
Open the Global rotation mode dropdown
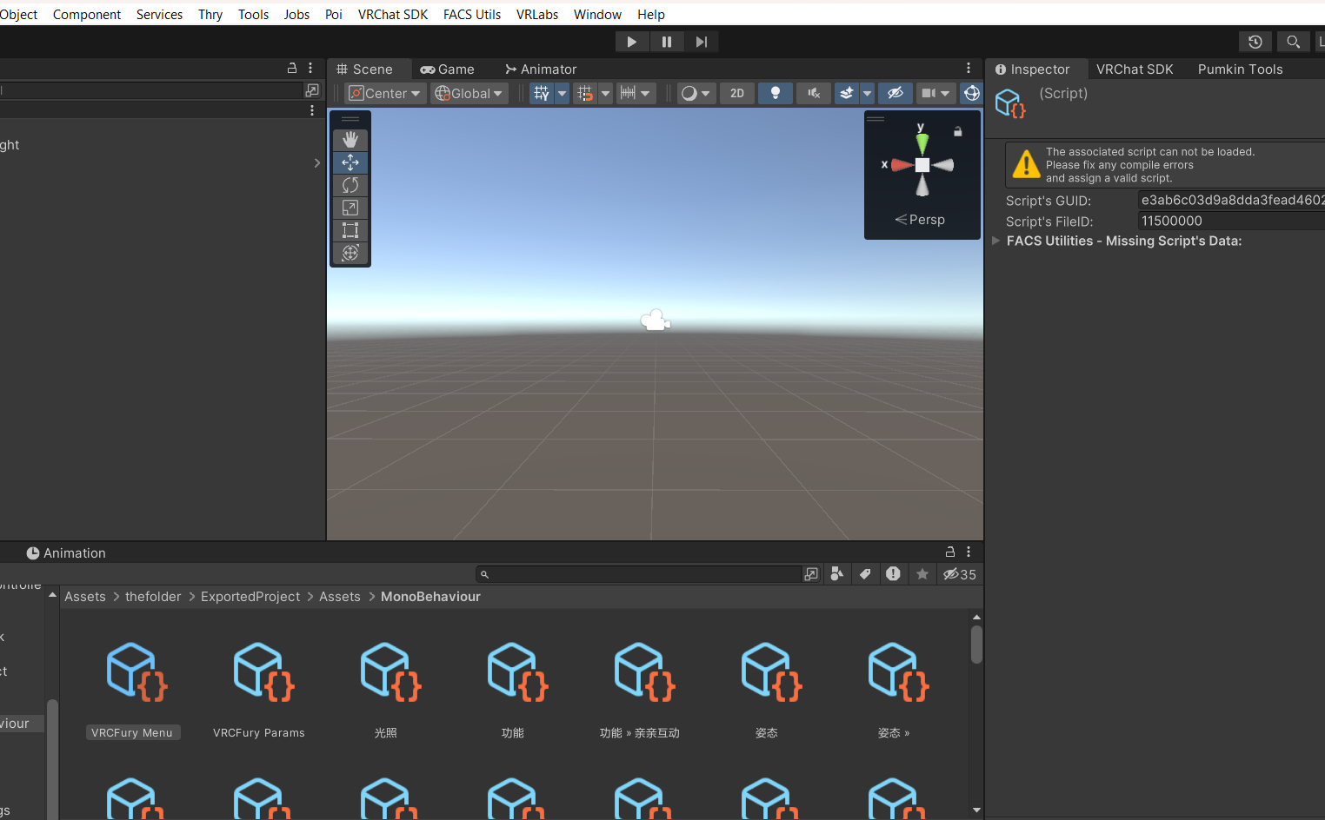(469, 93)
